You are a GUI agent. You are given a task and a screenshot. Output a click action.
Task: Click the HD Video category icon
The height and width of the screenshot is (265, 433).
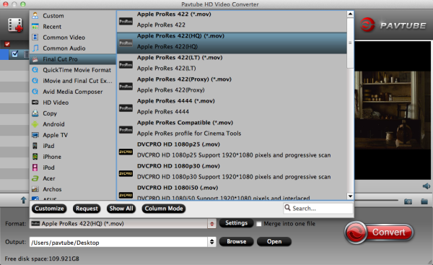tap(35, 103)
